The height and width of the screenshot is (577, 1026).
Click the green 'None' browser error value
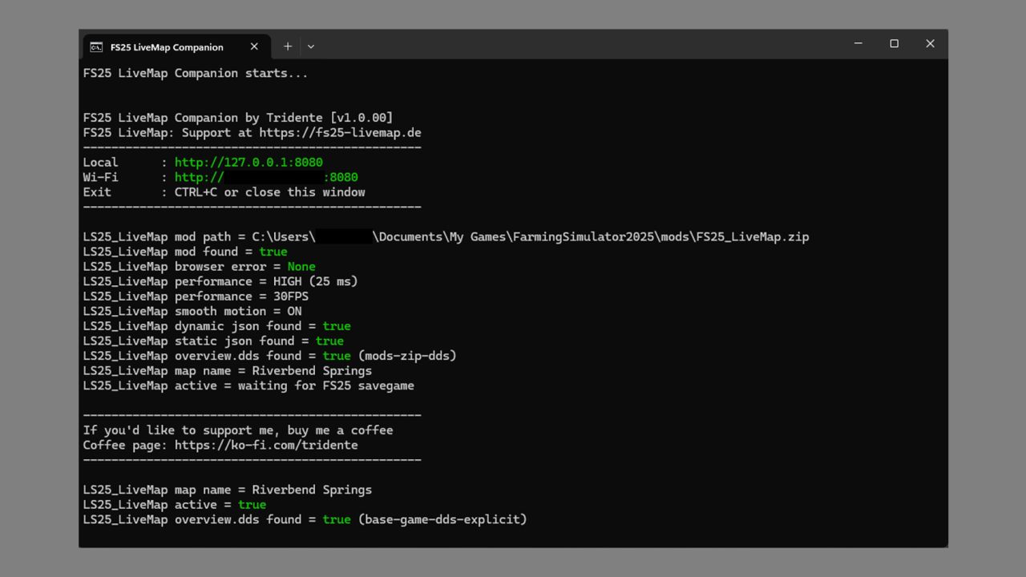301,266
